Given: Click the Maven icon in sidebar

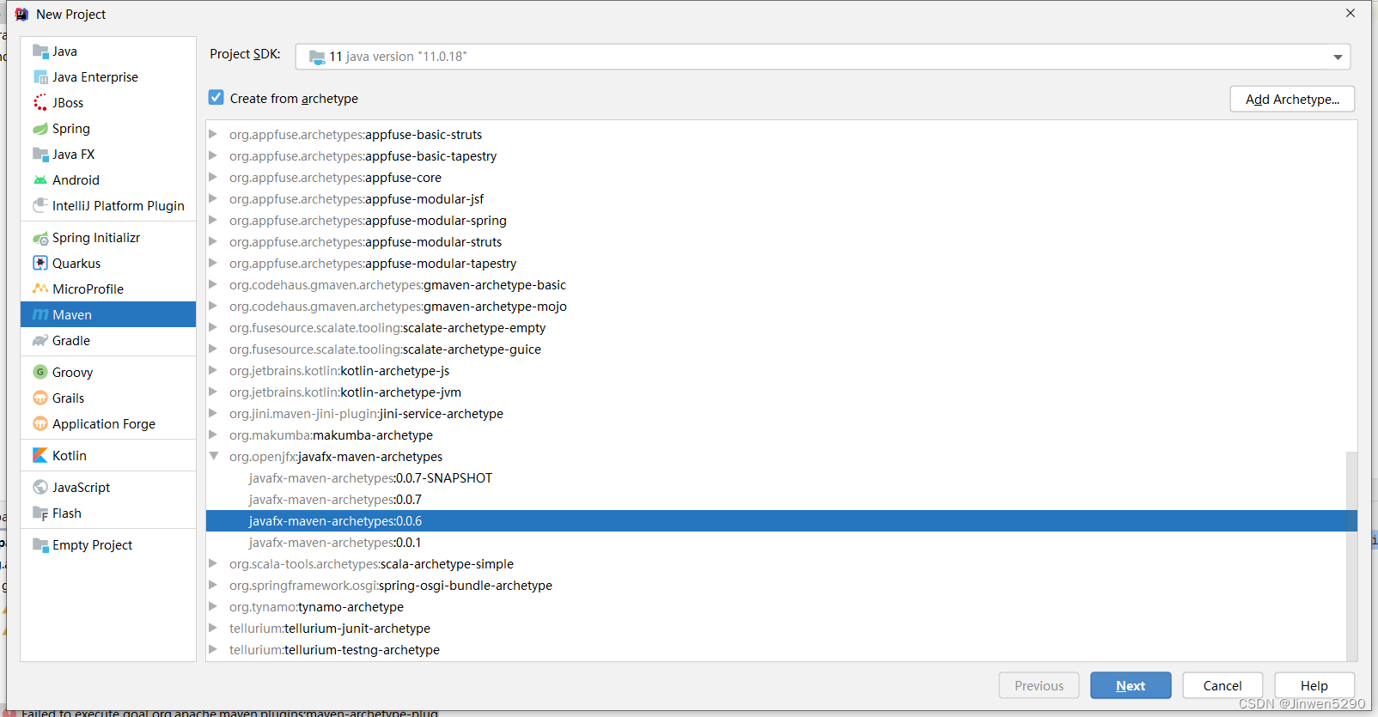Looking at the screenshot, I should point(40,315).
